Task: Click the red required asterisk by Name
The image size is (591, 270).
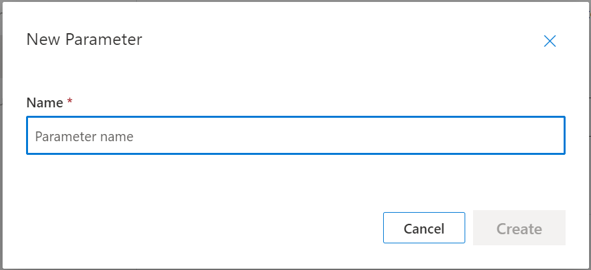Action: pos(70,102)
